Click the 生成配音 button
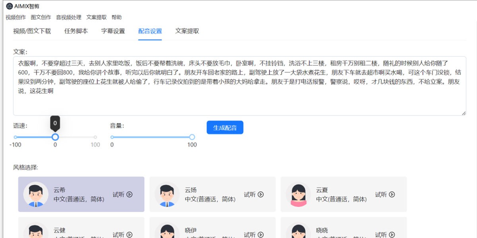The width and height of the screenshot is (477, 238). pos(225,127)
